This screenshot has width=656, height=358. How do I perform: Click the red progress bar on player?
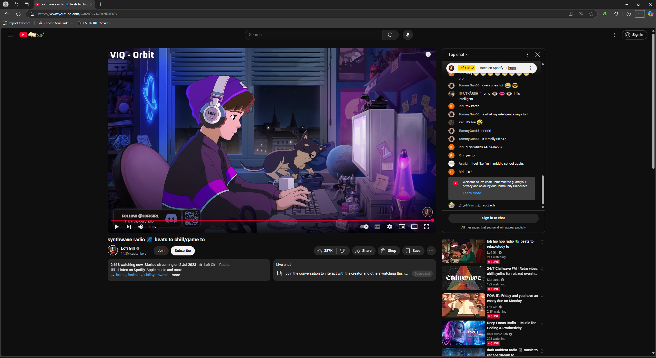point(272,220)
